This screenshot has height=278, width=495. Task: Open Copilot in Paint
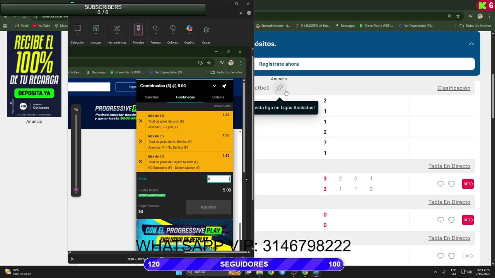click(x=189, y=28)
